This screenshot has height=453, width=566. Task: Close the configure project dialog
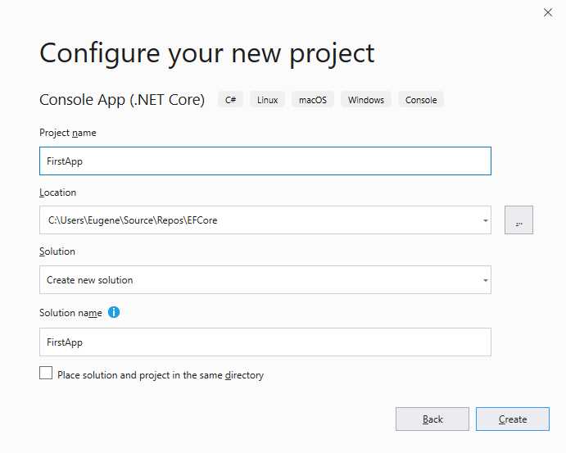pyautogui.click(x=548, y=12)
